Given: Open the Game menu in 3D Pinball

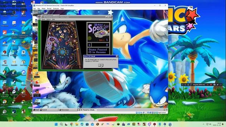Looking at the screenshot, I should [43, 19].
